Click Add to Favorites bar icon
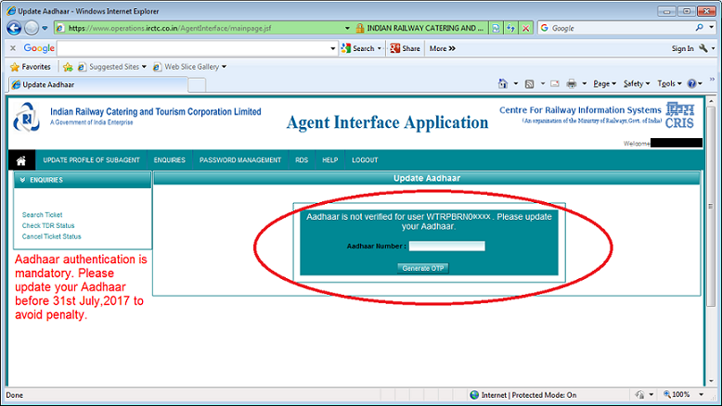Viewport: 722px width, 406px height. 68,67
